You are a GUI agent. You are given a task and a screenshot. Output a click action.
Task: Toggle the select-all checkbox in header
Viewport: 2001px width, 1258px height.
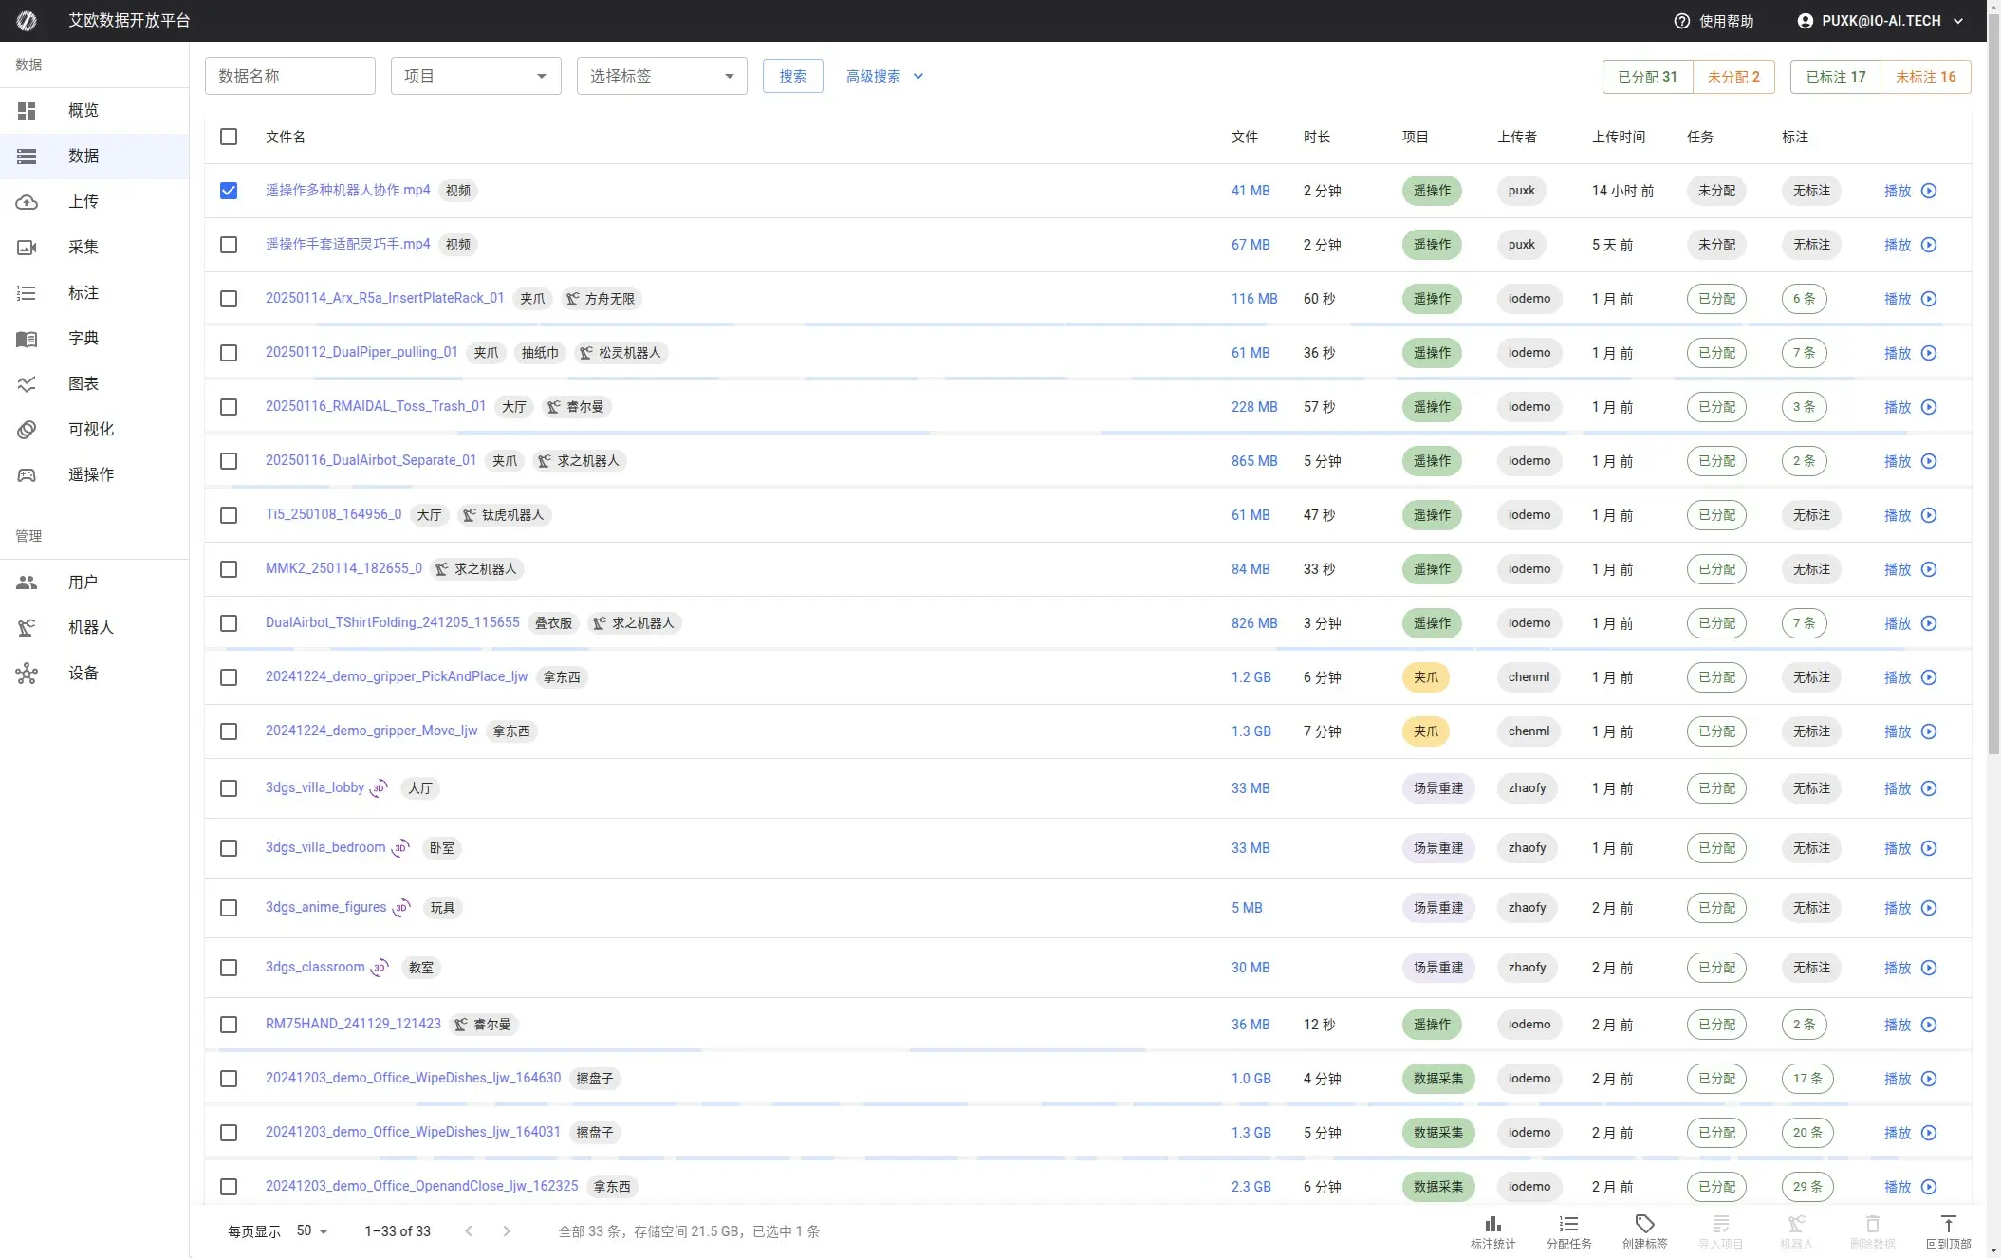tap(229, 137)
